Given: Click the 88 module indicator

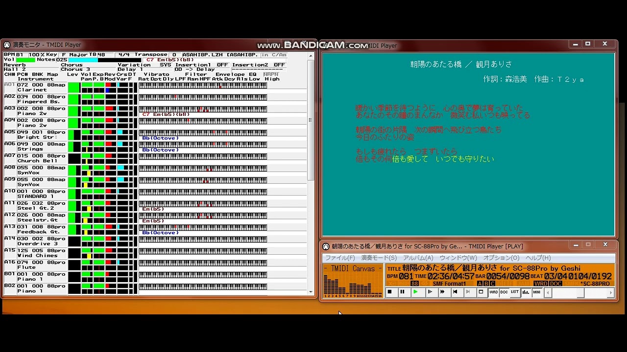Looking at the screenshot, I should point(414,284).
